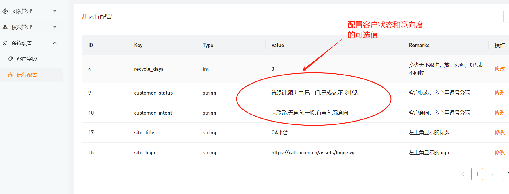Click the remark 左上角显示的logo

click(x=429, y=153)
